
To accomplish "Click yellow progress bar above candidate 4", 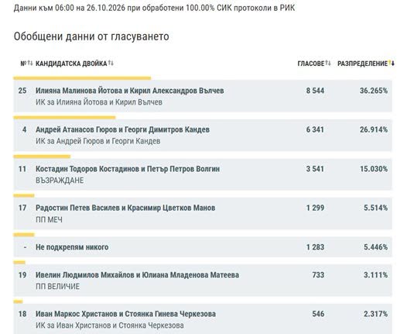I will [x=64, y=118].
